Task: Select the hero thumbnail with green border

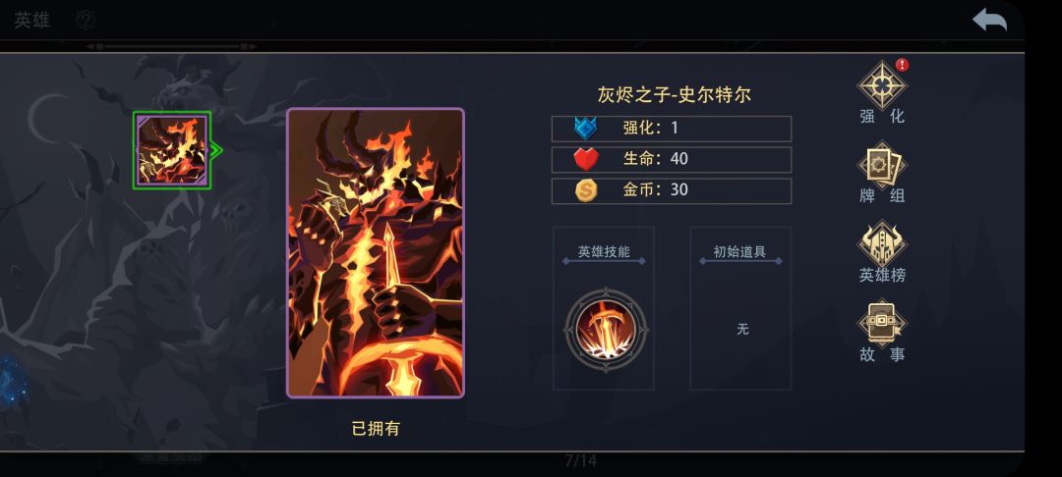Action: click(x=172, y=150)
